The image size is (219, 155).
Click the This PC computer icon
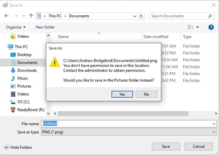pos(10,47)
